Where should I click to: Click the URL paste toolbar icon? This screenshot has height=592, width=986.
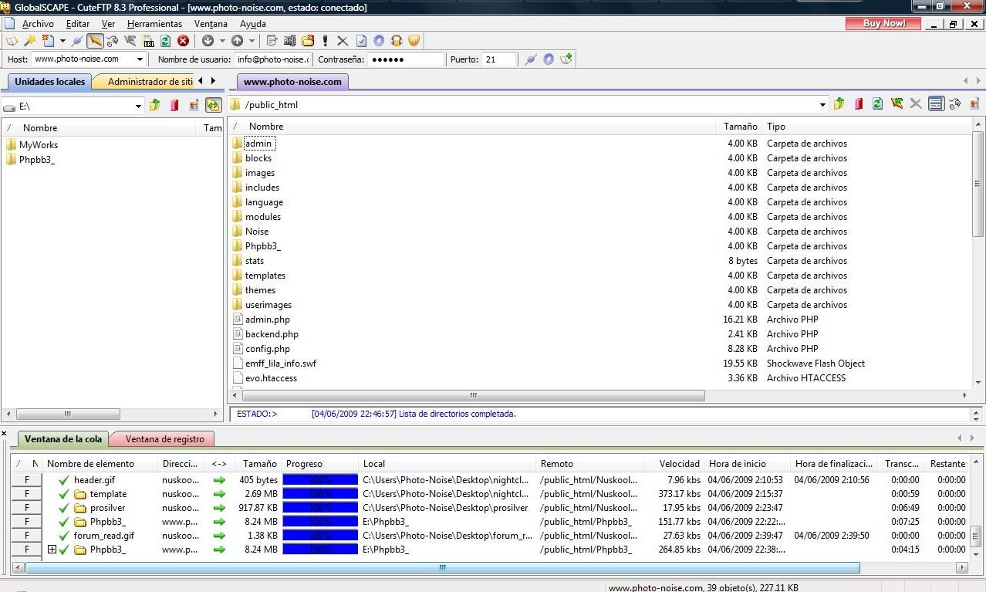pyautogui.click(x=148, y=41)
